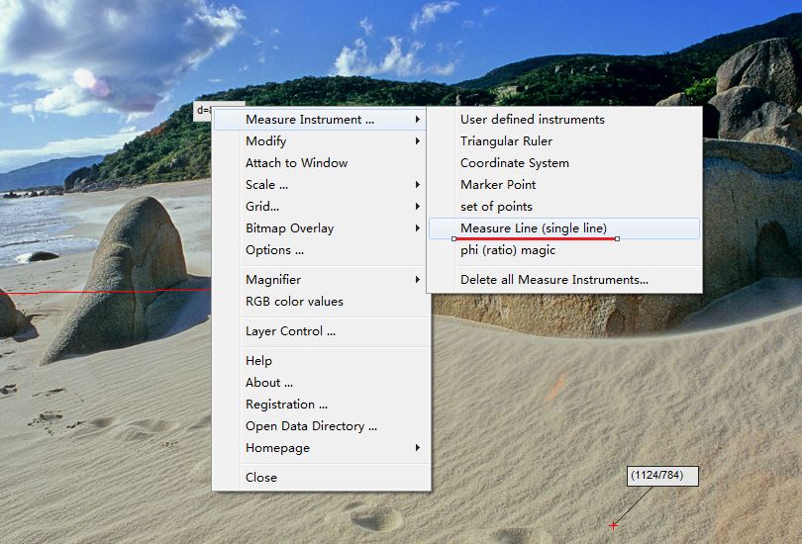Select phi (ratio) magic instrument
The width and height of the screenshot is (802, 544).
click(507, 250)
